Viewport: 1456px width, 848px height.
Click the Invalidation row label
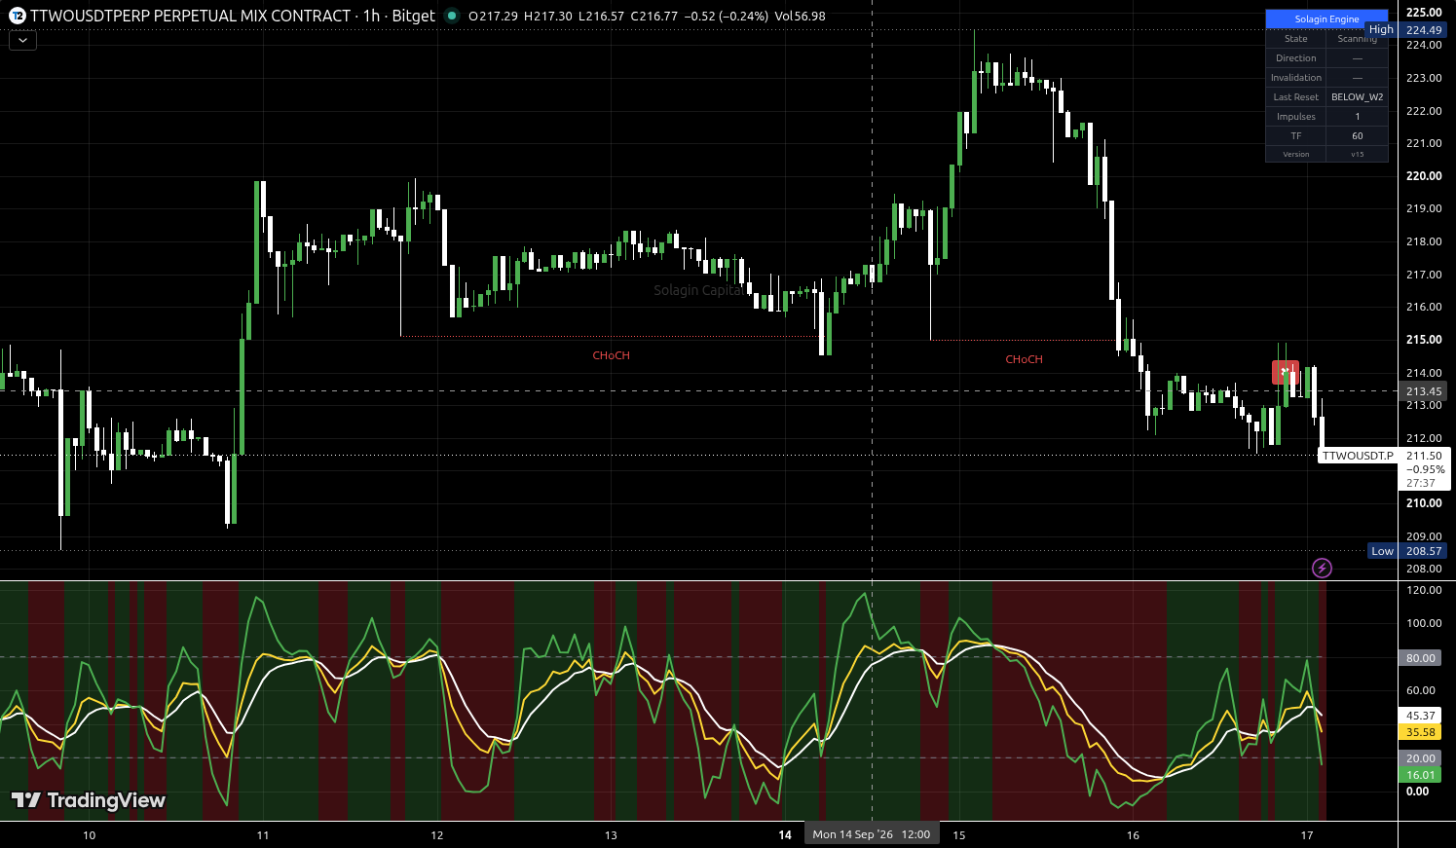[1296, 78]
